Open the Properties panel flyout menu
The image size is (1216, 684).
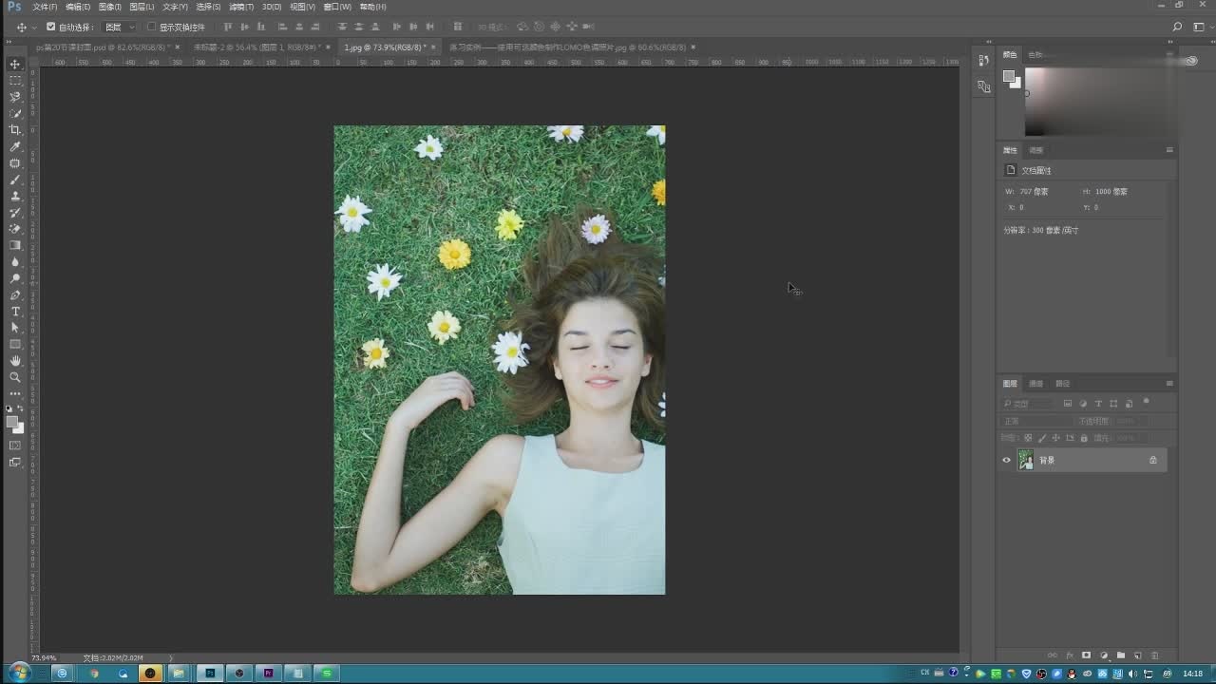1169,150
